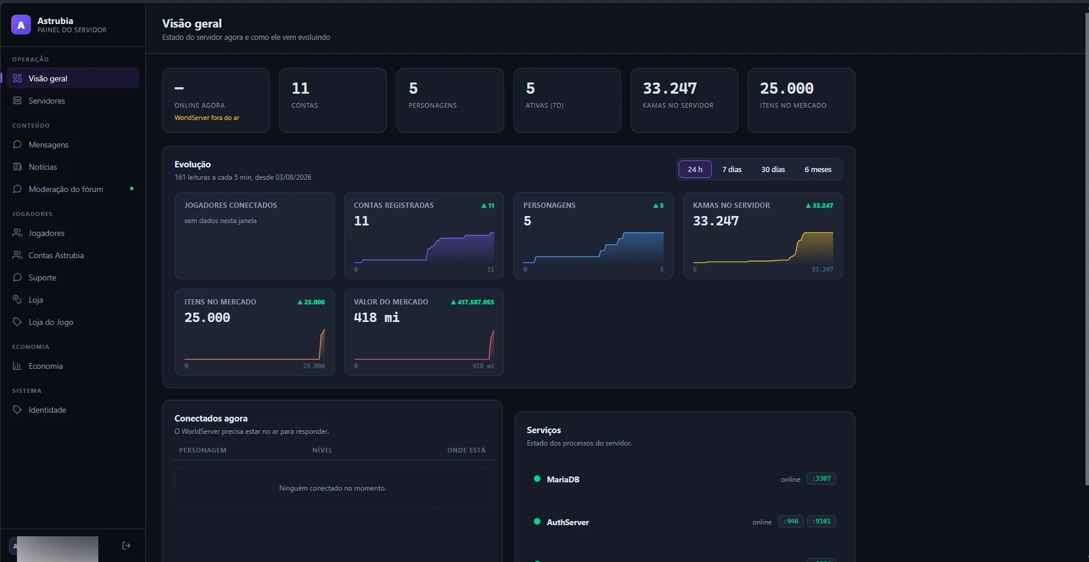This screenshot has width=1089, height=562.
Task: Switch evolution chart to 7 dias
Action: pos(732,169)
